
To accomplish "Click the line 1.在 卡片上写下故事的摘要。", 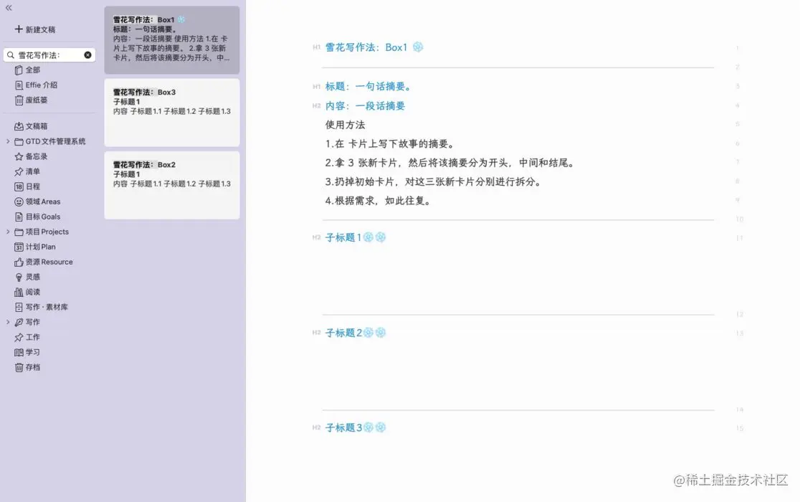I will (390, 144).
